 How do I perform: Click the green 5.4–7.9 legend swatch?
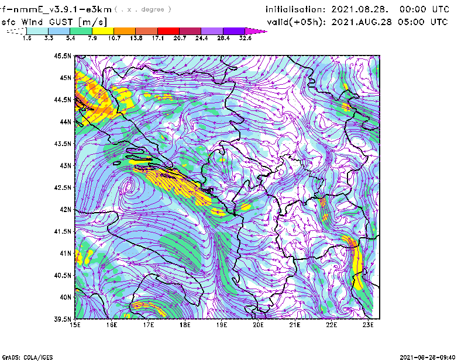click(81, 31)
